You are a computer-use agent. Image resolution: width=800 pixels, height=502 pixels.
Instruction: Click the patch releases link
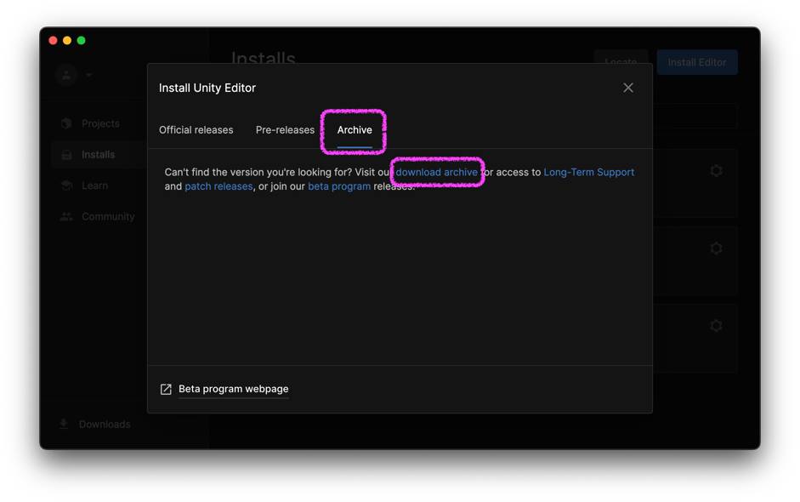coord(218,186)
